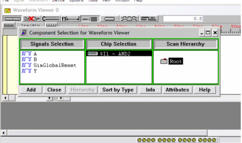Click the Scan Hierarchy header button

pyautogui.click(x=186, y=44)
